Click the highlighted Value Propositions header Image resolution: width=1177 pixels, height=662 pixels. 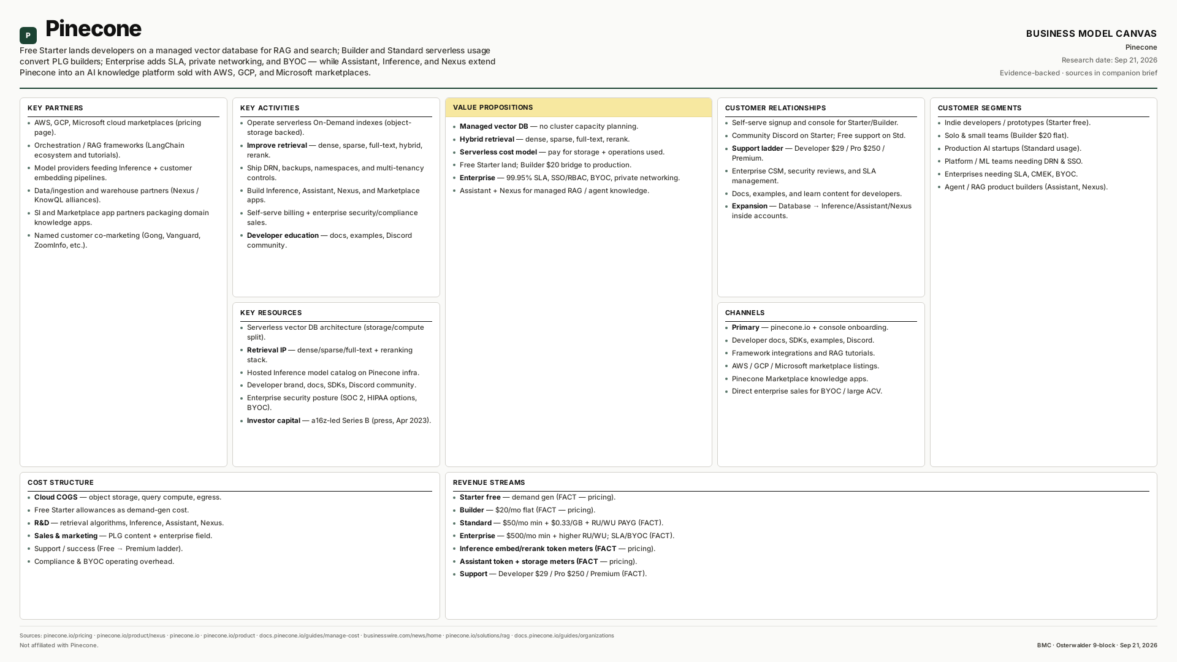tap(578, 107)
